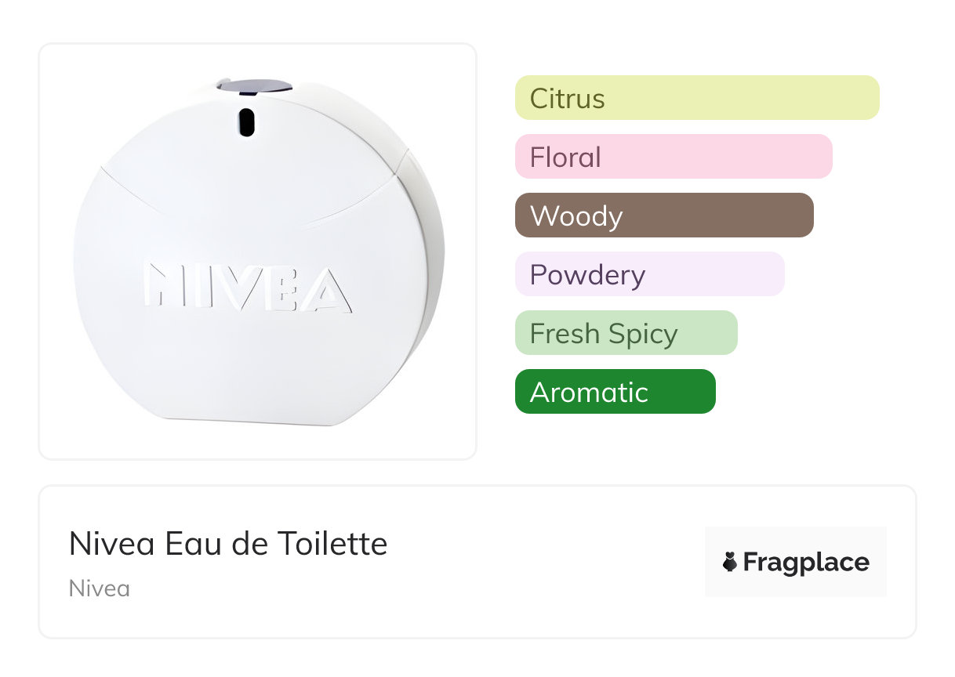Open the Fragplace wordmark link
The height and width of the screenshot is (677, 955).
806,563
